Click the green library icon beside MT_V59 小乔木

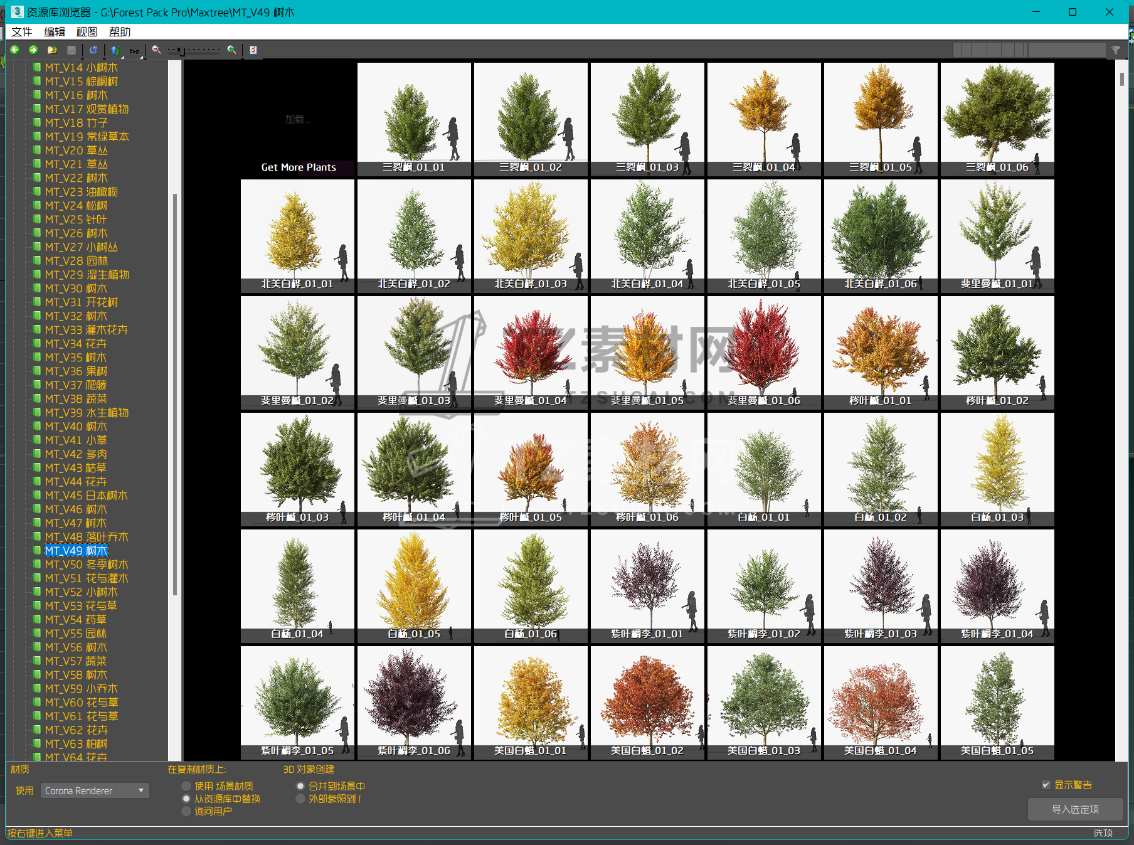tap(37, 688)
